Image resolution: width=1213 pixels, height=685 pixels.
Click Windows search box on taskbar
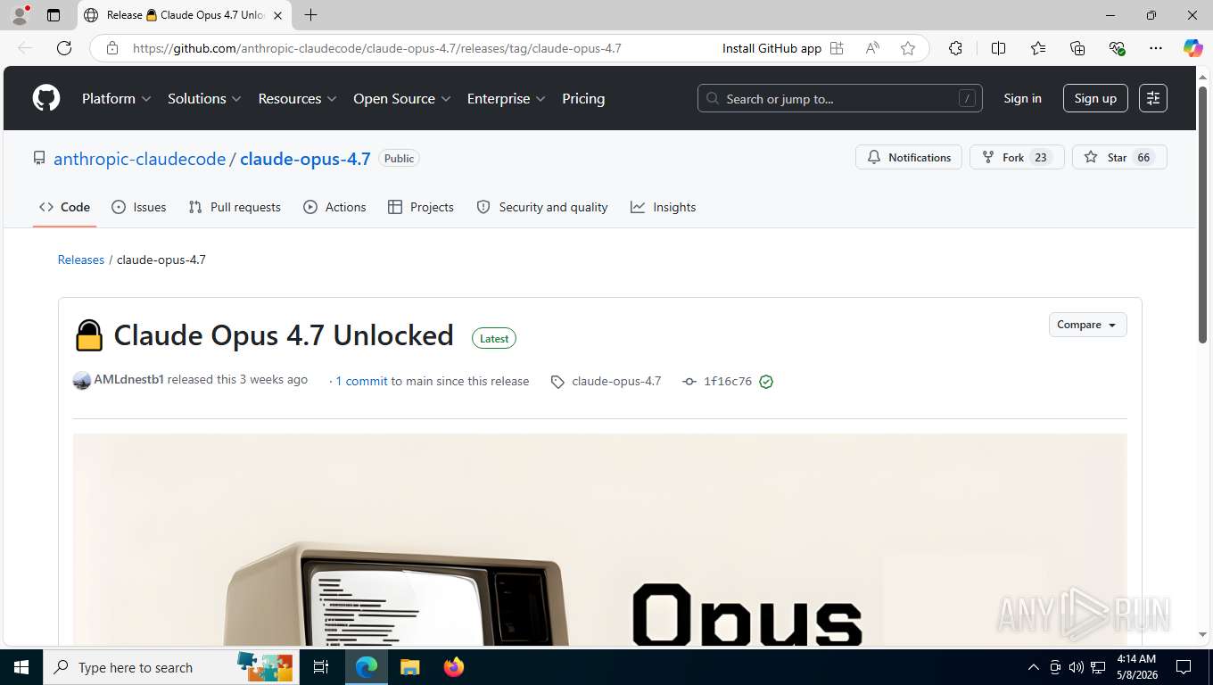[x=169, y=667]
